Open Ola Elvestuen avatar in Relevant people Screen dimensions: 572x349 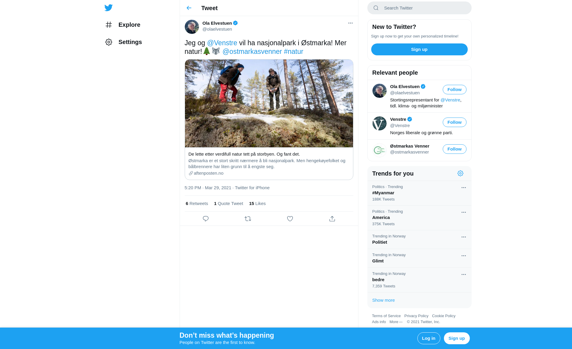379,91
